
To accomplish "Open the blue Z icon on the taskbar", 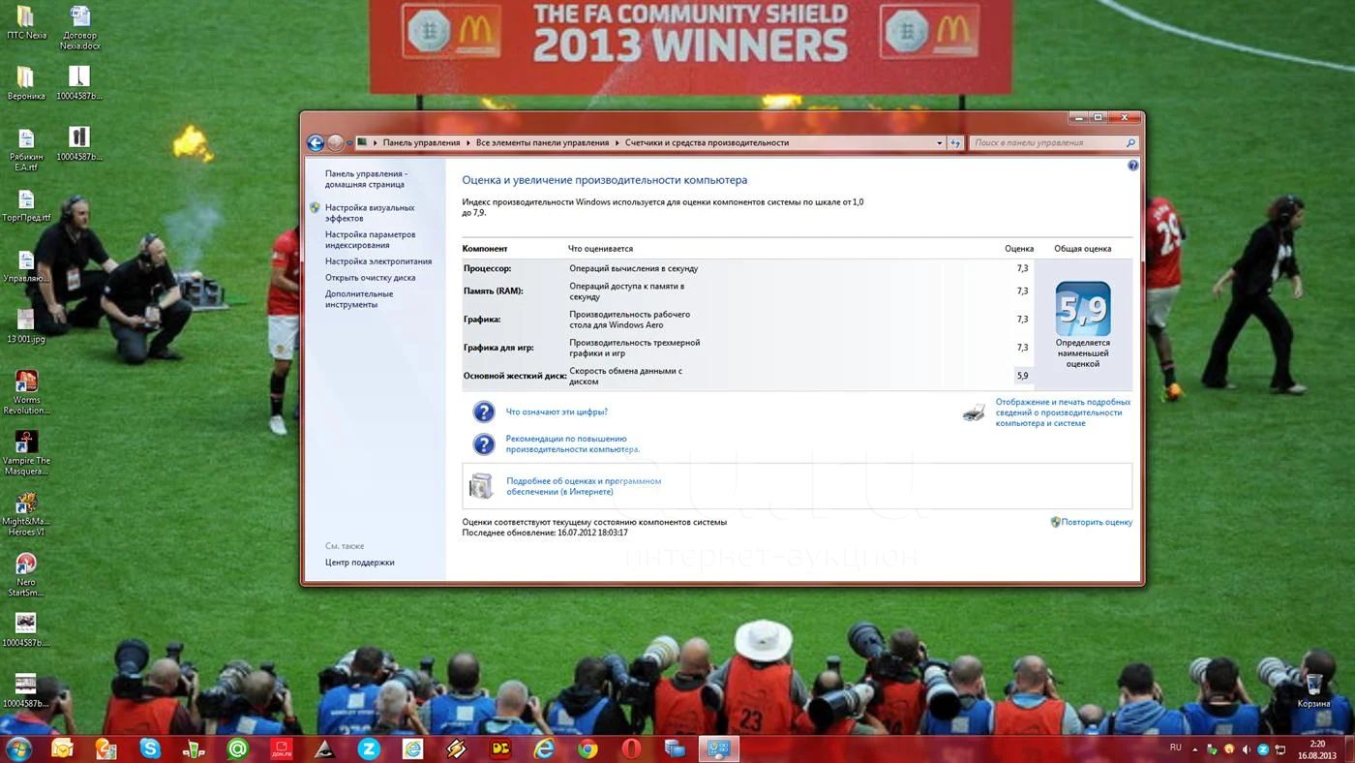I will [369, 748].
